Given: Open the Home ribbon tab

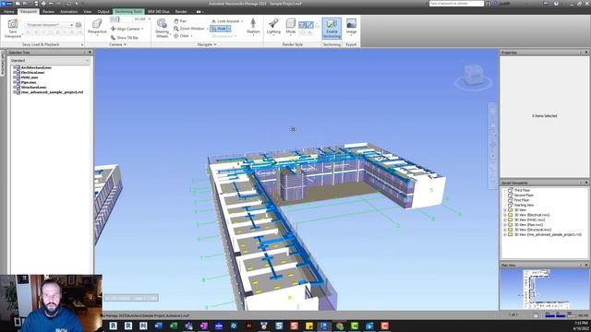Looking at the screenshot, I should (9, 12).
